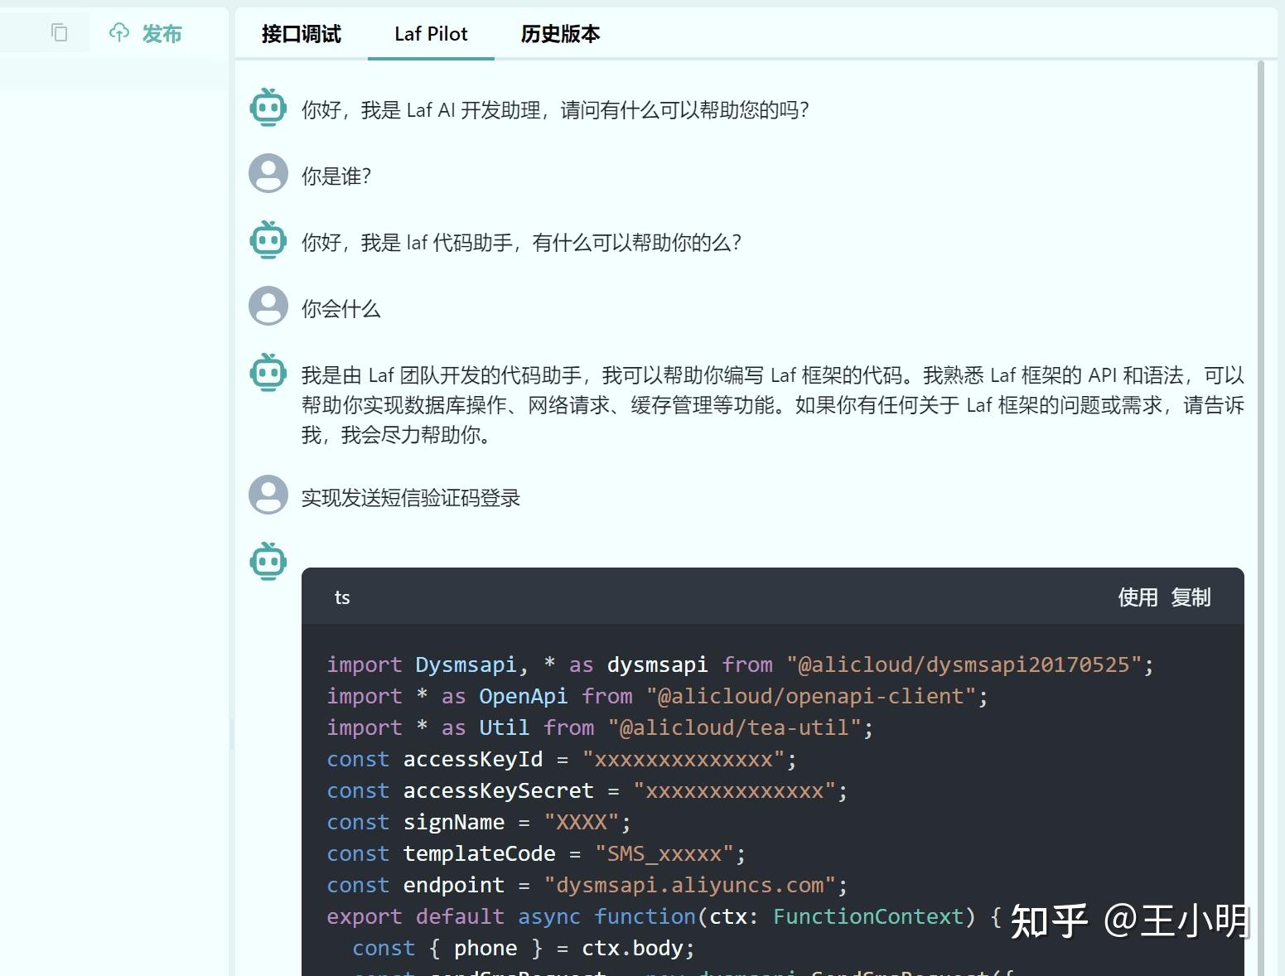Click the robot avatar above the code block

[267, 560]
